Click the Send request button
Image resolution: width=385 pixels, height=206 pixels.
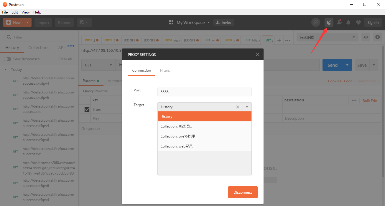333,65
